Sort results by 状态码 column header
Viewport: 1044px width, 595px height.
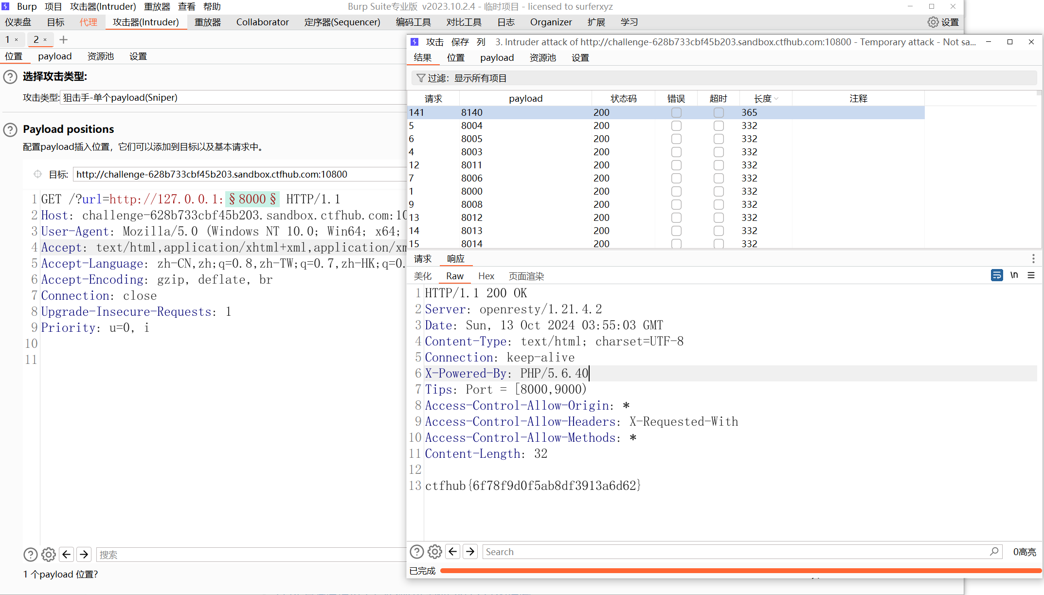pos(623,98)
